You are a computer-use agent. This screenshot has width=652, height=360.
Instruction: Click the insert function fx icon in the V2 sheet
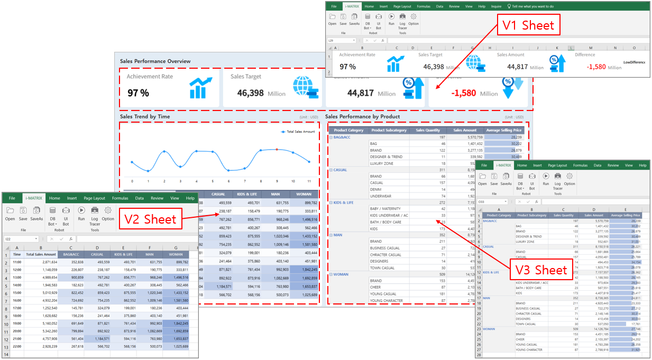(71, 239)
